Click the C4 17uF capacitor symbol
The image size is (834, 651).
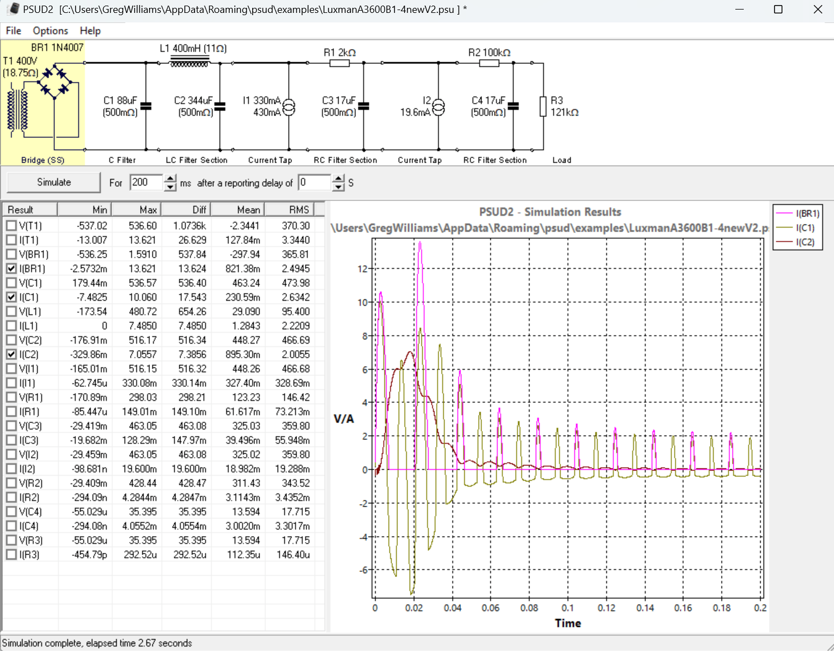[x=513, y=107]
